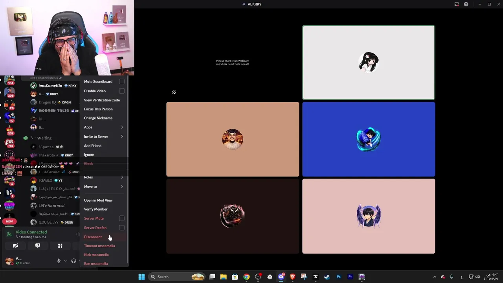This screenshot has width=503, height=283.
Task: Expand the Invite to Server submenu
Action: (x=104, y=137)
